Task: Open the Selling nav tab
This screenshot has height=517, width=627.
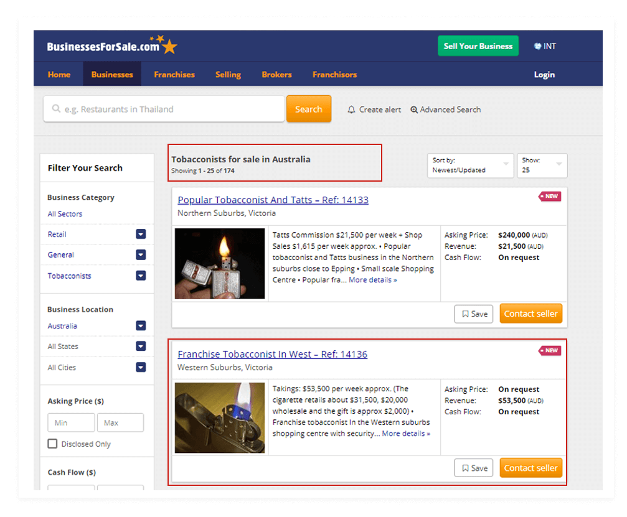Action: (229, 75)
